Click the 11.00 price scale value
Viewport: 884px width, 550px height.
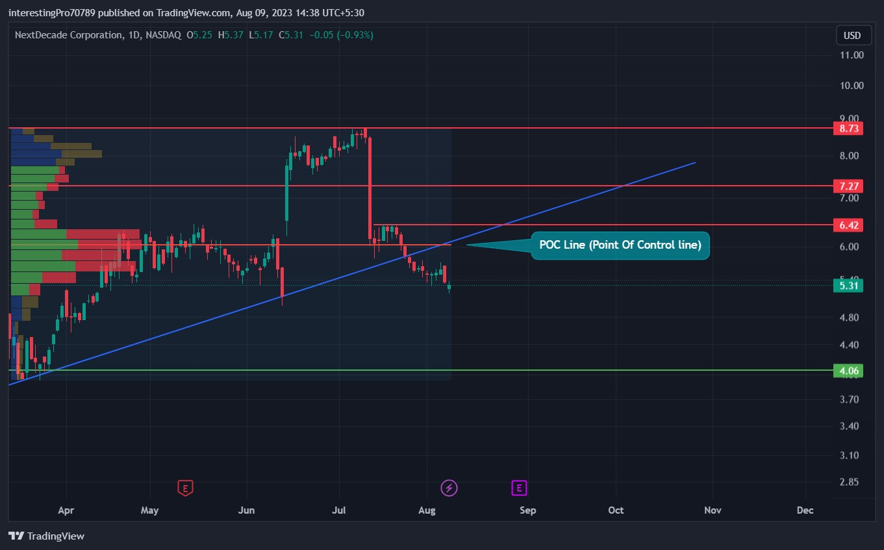pyautogui.click(x=851, y=55)
